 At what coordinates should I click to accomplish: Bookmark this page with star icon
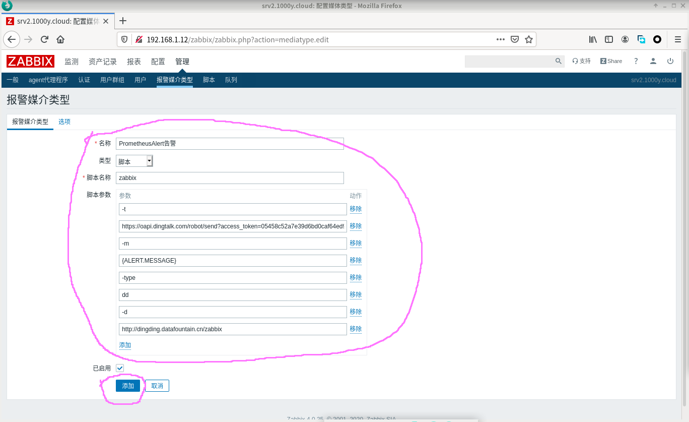point(528,39)
